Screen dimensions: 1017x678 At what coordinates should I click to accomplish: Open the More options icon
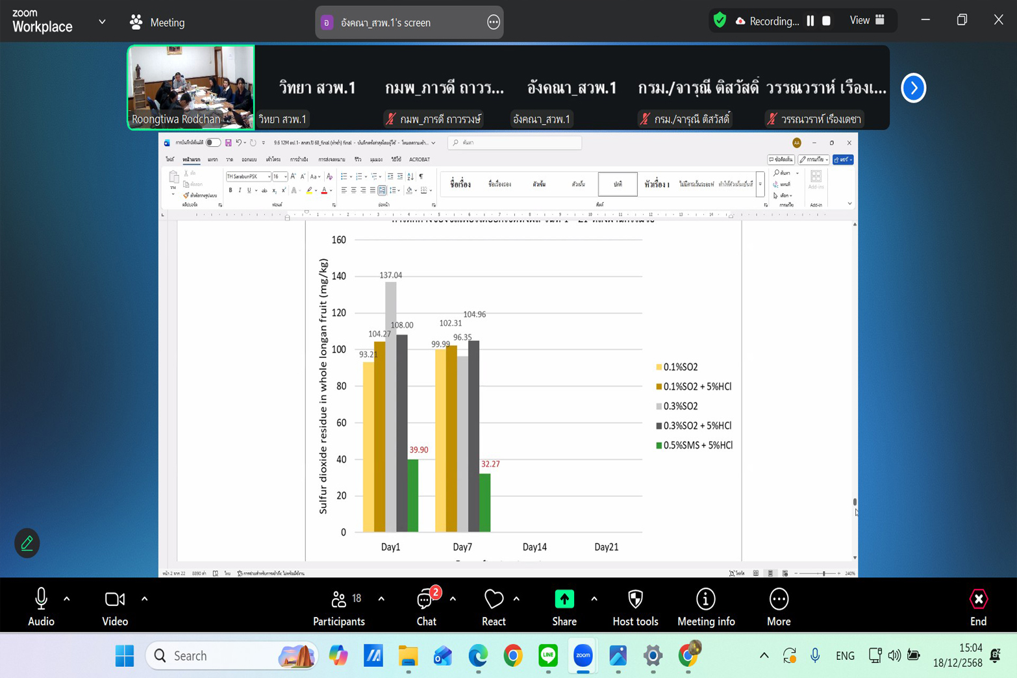[778, 599]
